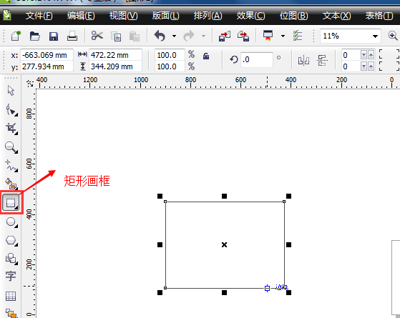Open the 位图(B) menu
This screenshot has width=400, height=318.
point(293,16)
